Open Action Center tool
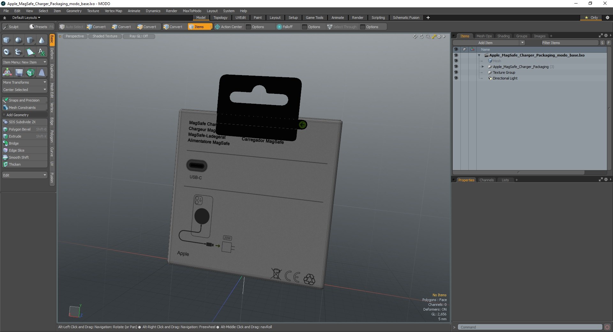 point(229,27)
